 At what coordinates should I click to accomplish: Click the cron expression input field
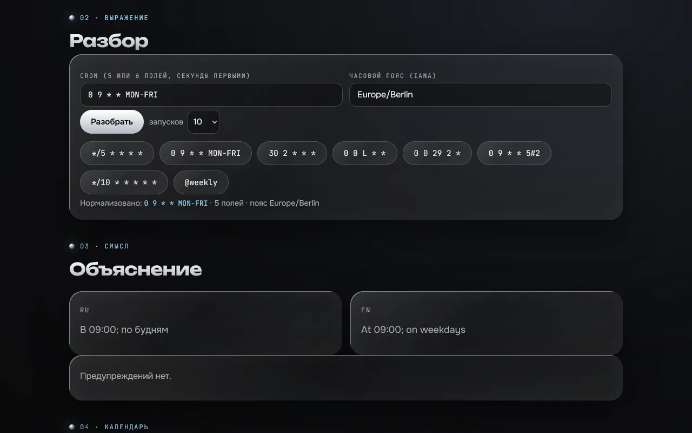211,95
